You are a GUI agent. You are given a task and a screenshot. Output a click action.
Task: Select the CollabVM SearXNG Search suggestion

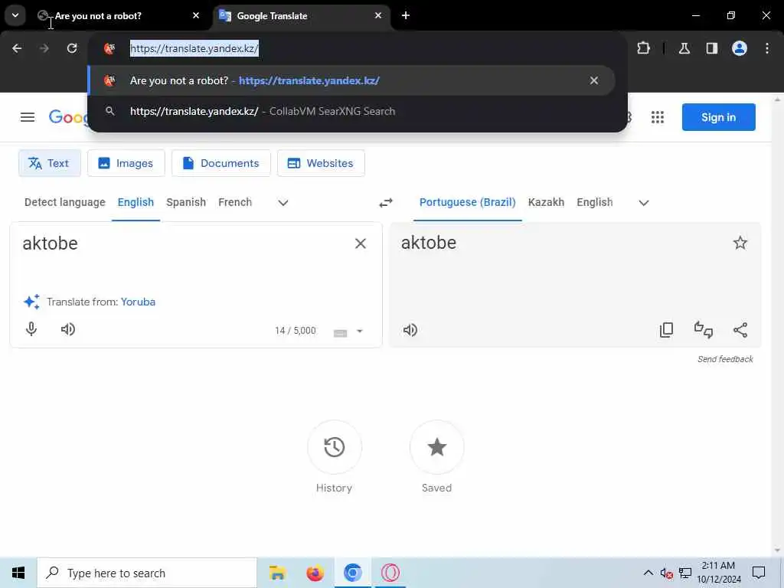351,111
